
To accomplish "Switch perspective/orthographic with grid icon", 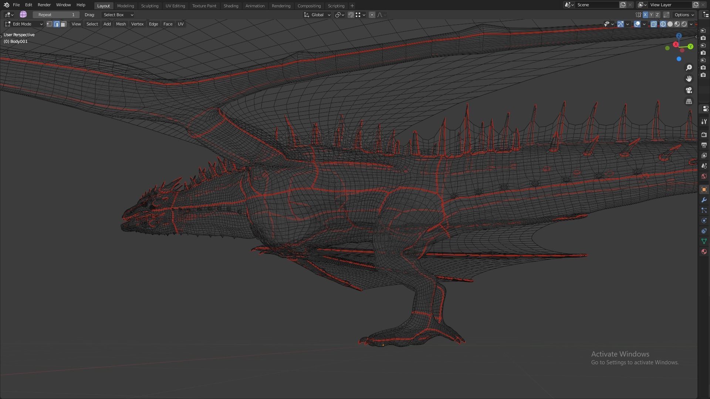I will [x=689, y=101].
